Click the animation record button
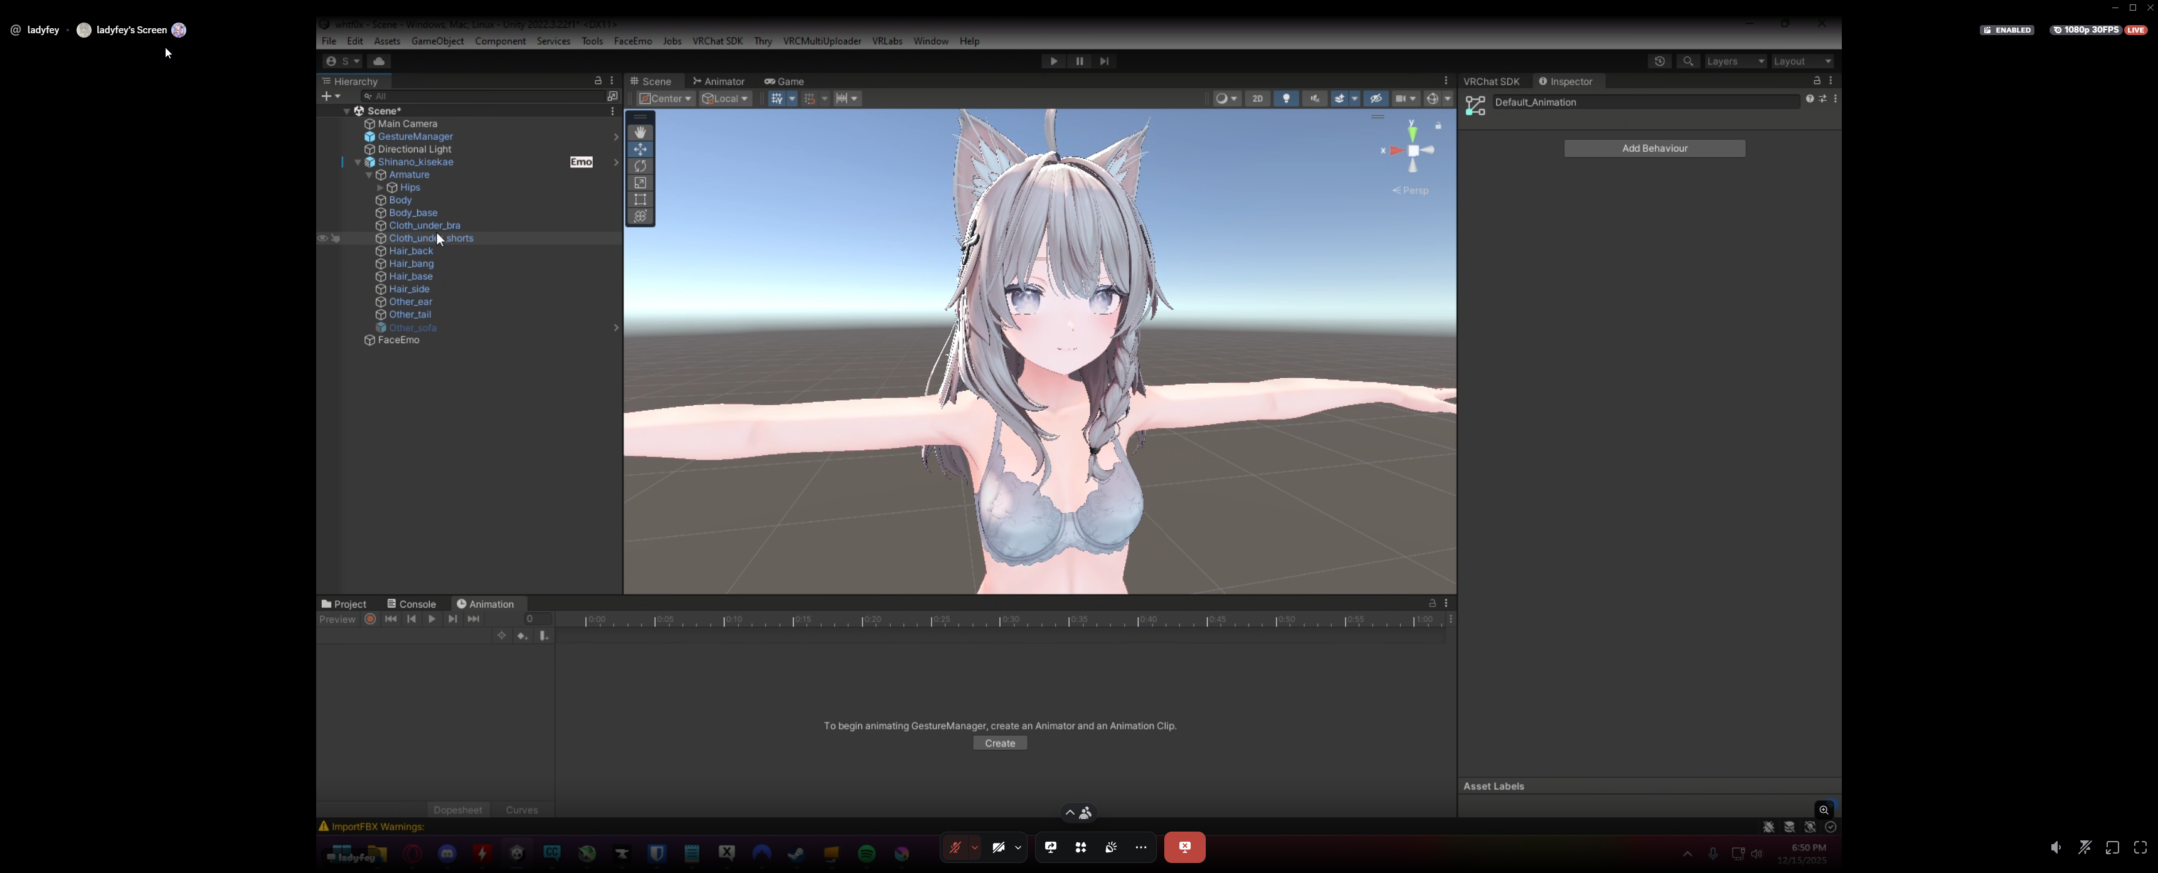 pyautogui.click(x=370, y=619)
